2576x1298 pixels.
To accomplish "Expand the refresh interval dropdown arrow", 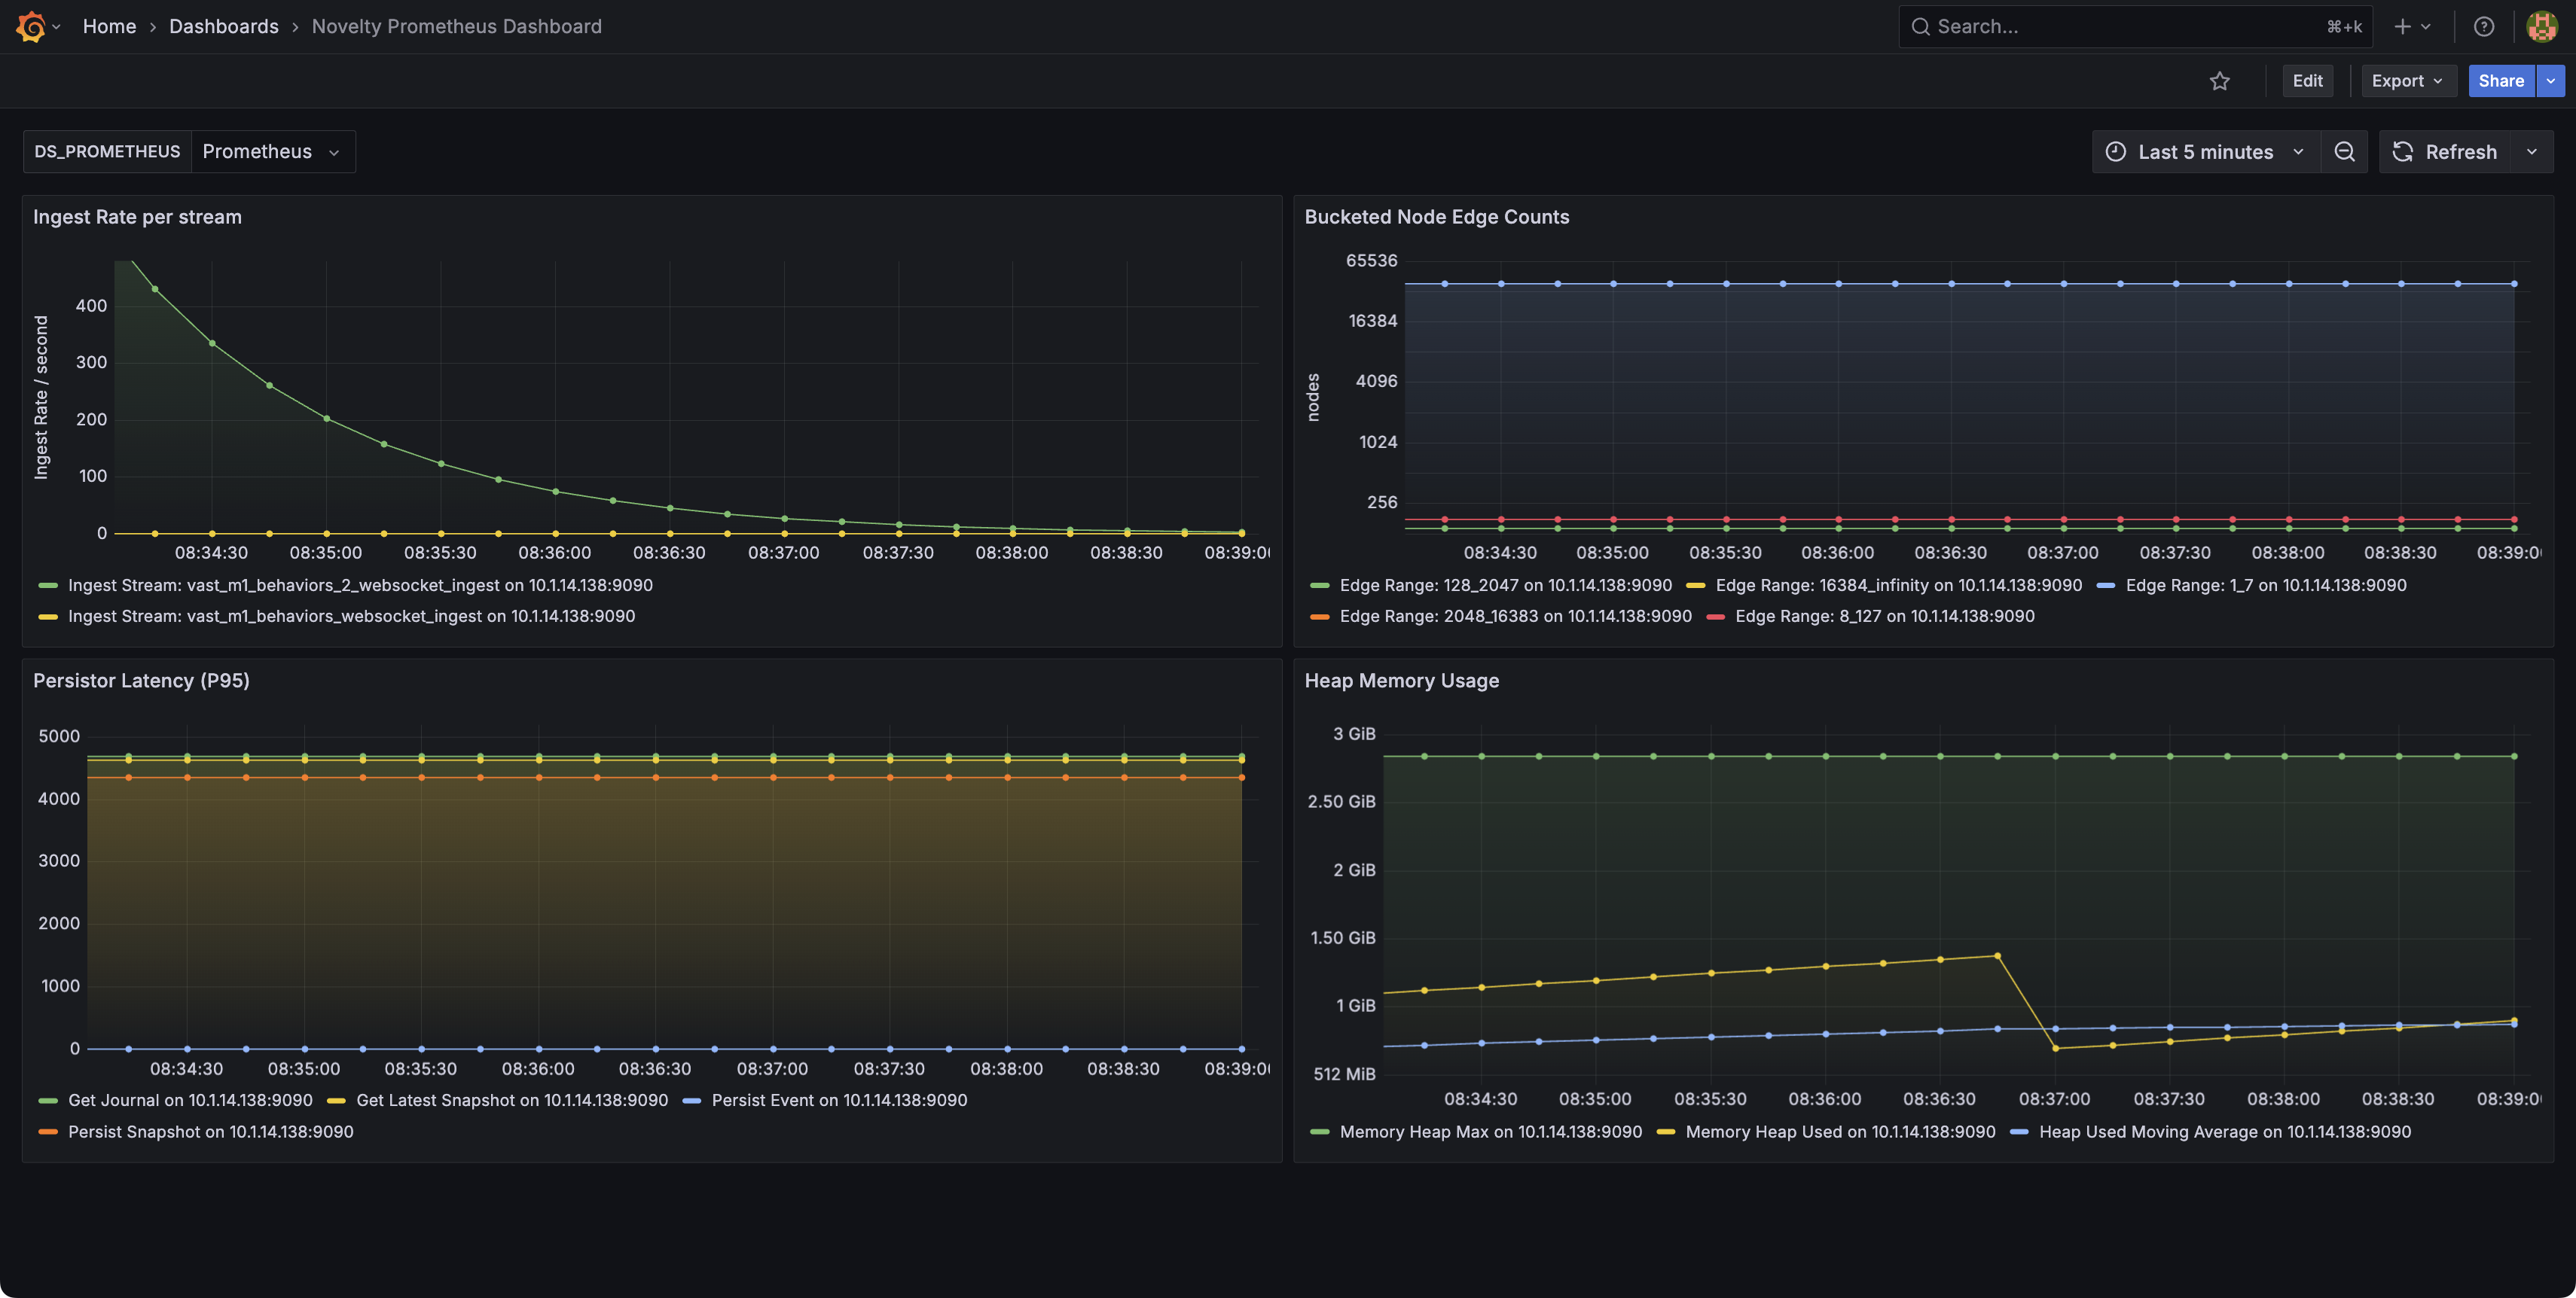I will coord(2532,152).
